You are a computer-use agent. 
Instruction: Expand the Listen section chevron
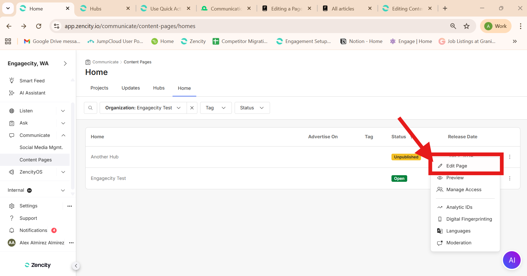click(63, 111)
